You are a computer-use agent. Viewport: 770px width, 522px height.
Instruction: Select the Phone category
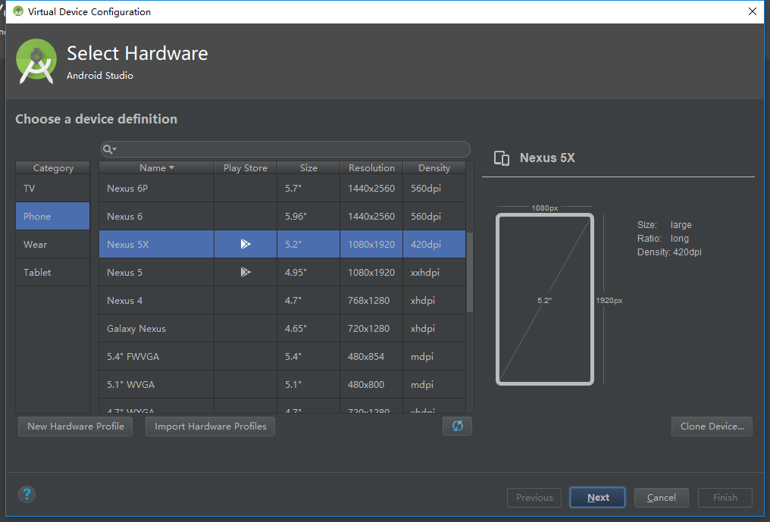(x=52, y=216)
